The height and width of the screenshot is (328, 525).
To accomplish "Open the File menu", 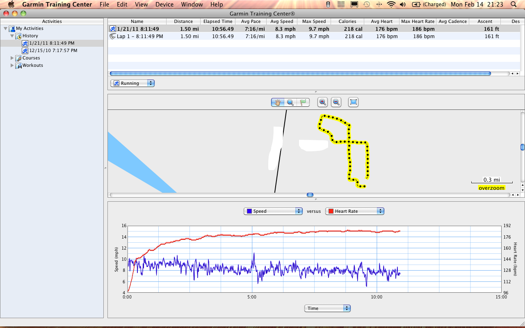I will 104,5.
